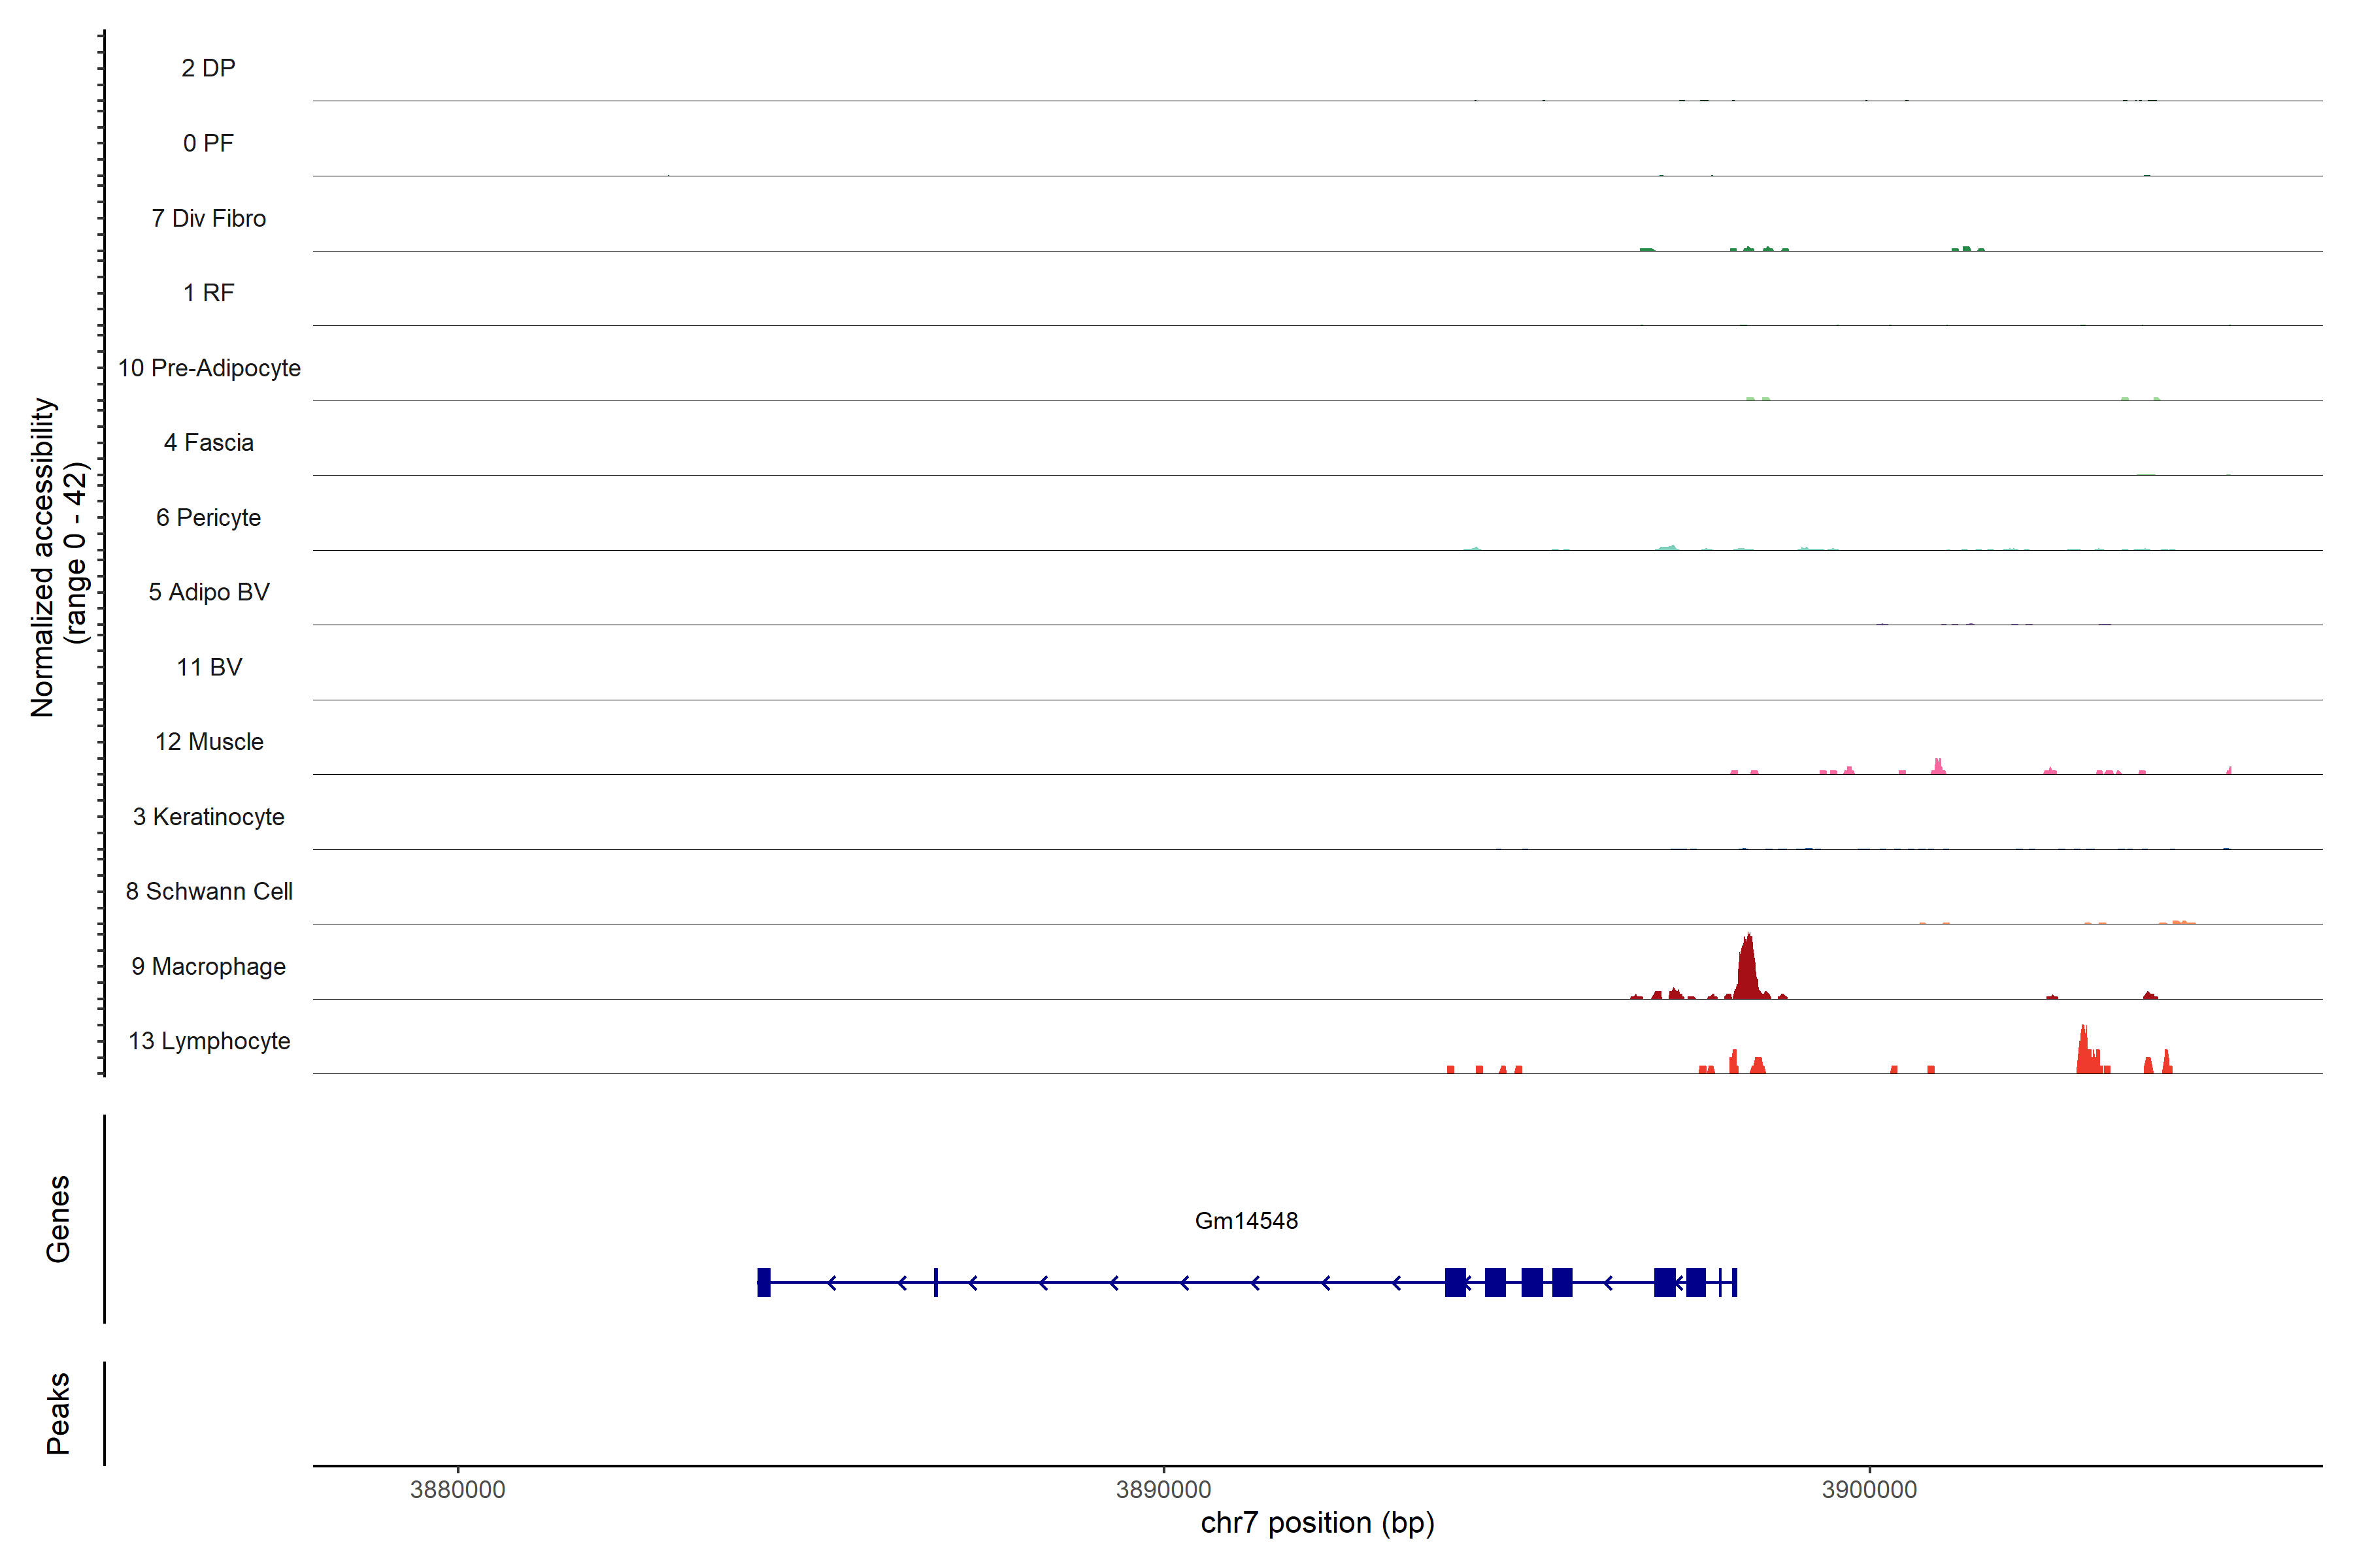Click the 6 Pericycte track label
The height and width of the screenshot is (1568, 2353).
[208, 517]
